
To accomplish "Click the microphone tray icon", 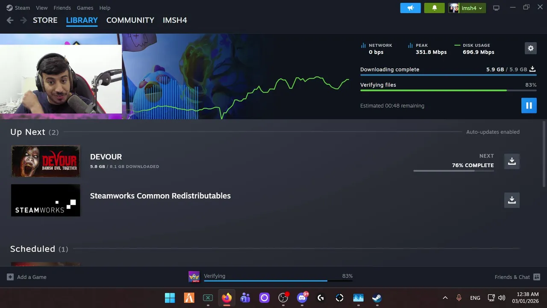I will coord(459,298).
